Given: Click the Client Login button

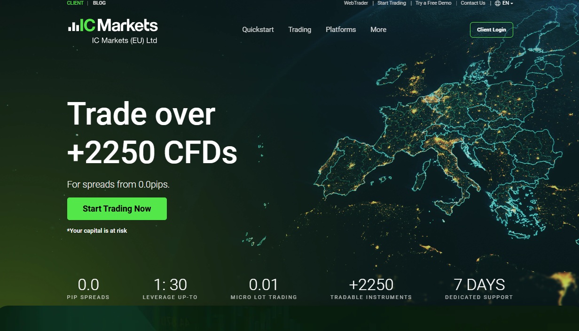Looking at the screenshot, I should pyautogui.click(x=492, y=30).
